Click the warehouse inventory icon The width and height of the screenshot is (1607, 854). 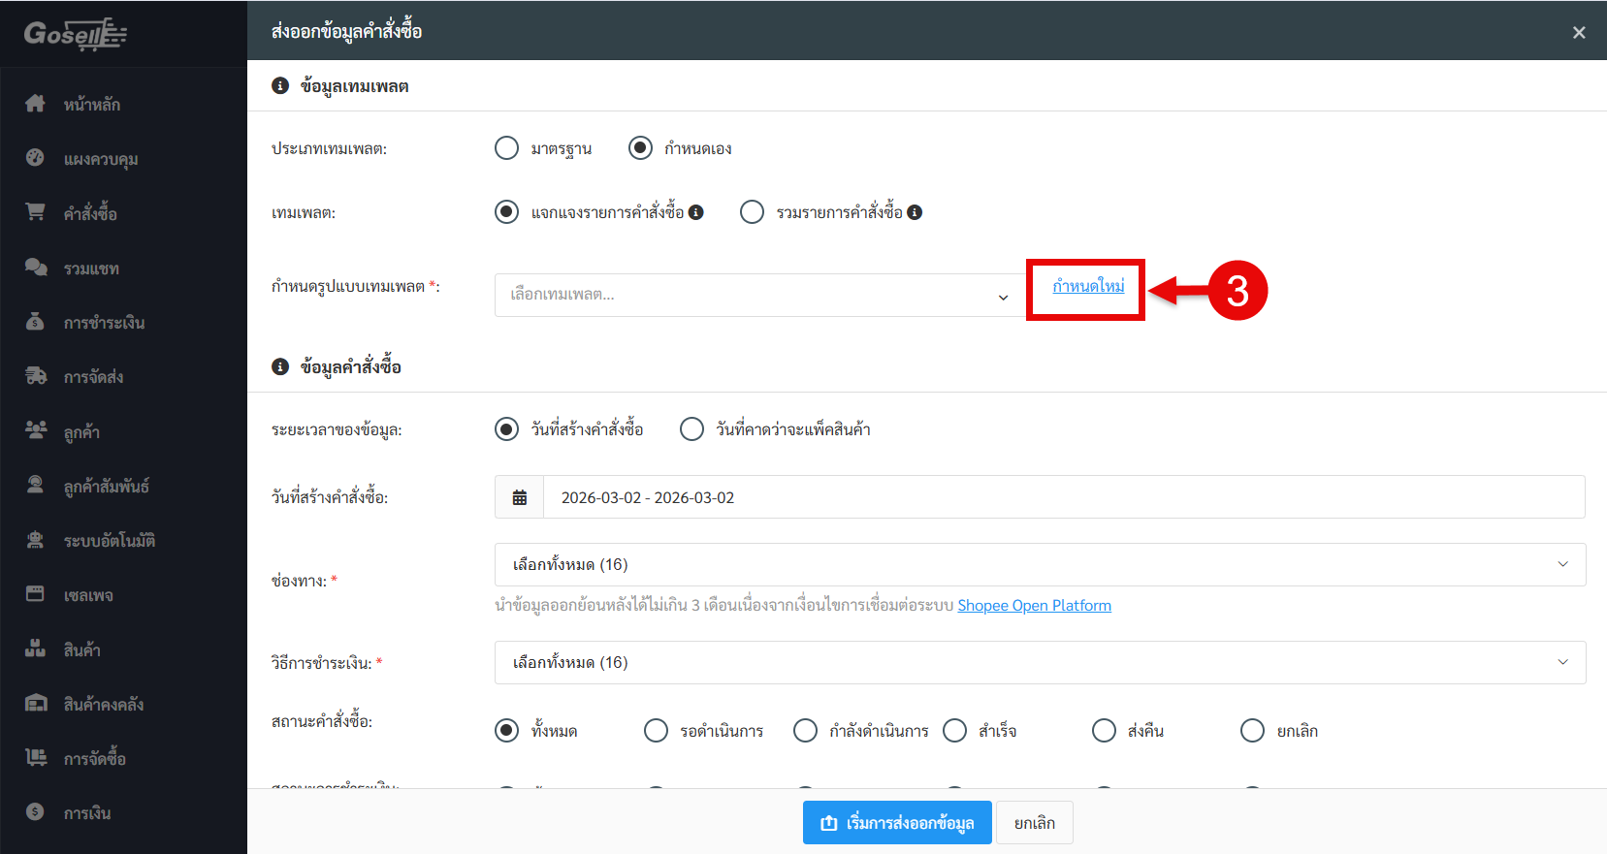click(35, 704)
